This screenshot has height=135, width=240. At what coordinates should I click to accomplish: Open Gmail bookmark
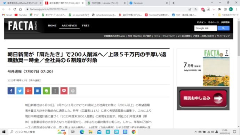coord(7,15)
